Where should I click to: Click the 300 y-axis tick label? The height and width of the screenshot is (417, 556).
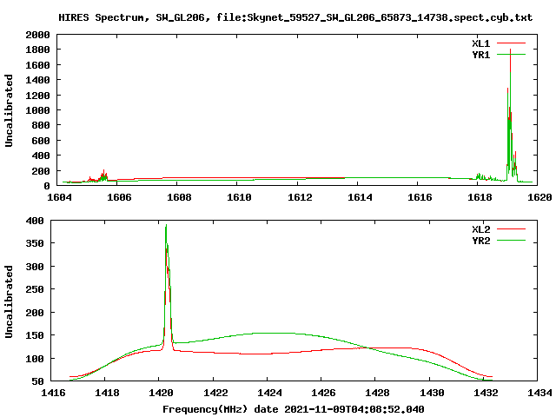click(35, 267)
